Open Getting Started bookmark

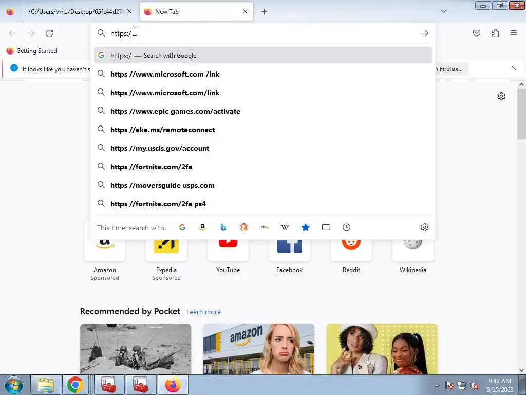tap(32, 51)
